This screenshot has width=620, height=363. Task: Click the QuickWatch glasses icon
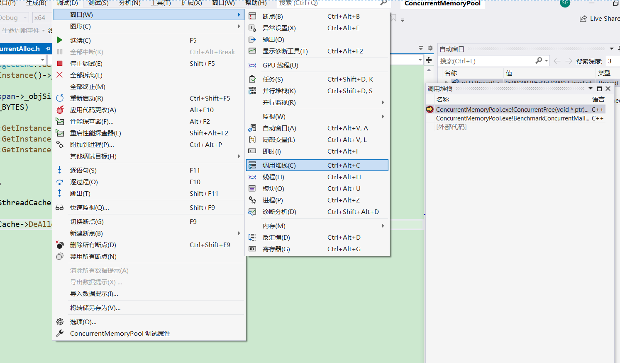60,207
